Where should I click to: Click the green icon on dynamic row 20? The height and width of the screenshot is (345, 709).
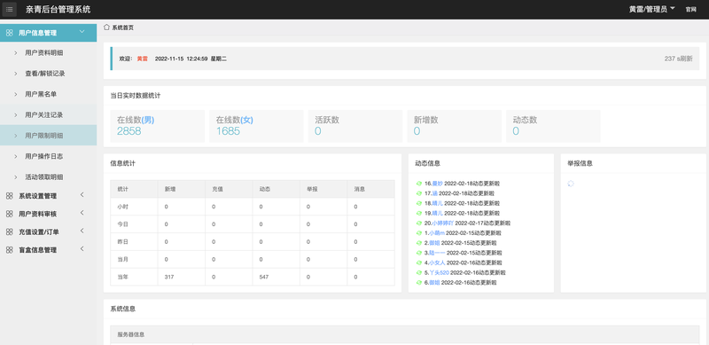(419, 223)
